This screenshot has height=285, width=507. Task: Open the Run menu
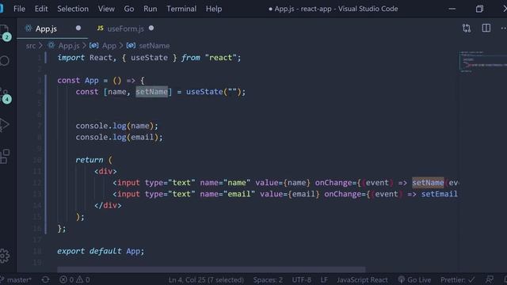[x=150, y=9]
